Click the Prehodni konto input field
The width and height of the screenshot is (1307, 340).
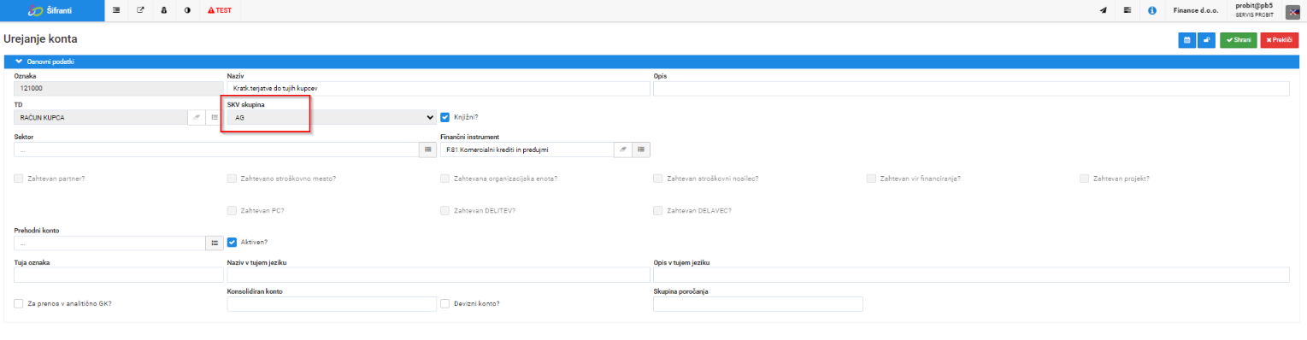tap(109, 243)
